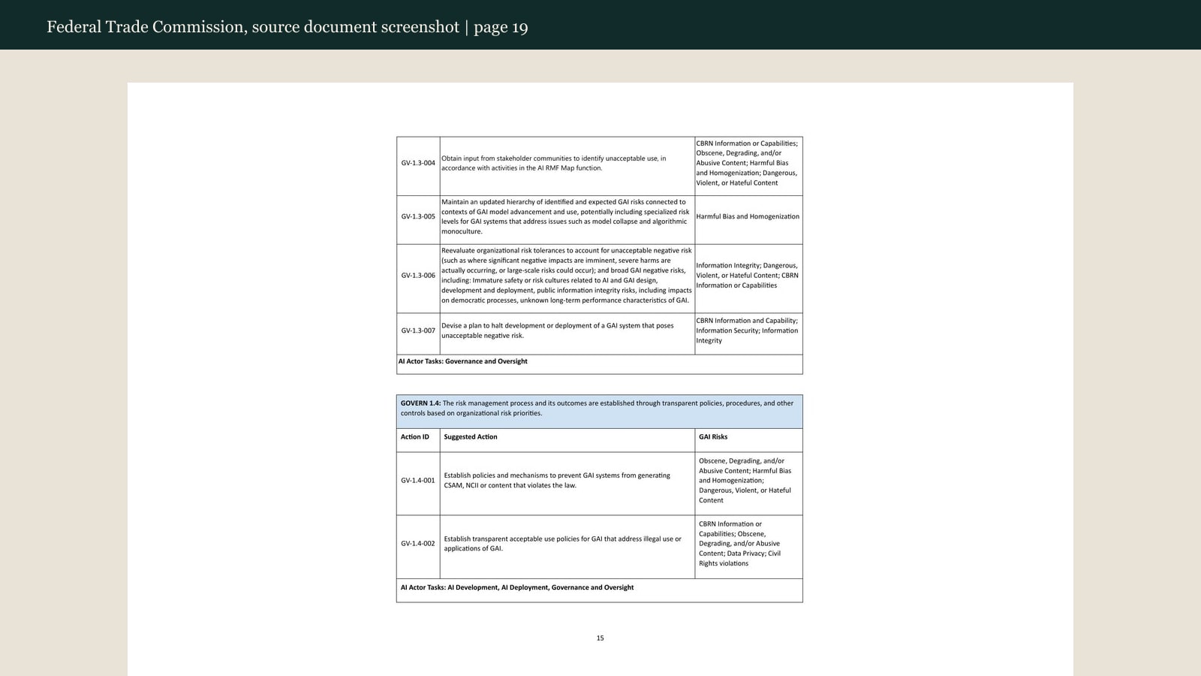Click 'Establish policies and mechanisms to prevent' text
Viewport: 1201px width, 676px height.
557,481
